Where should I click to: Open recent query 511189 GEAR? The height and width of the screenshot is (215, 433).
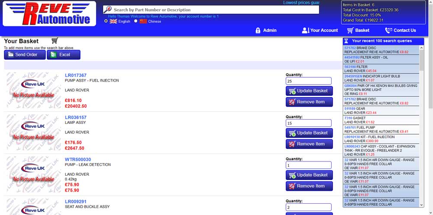381,111
